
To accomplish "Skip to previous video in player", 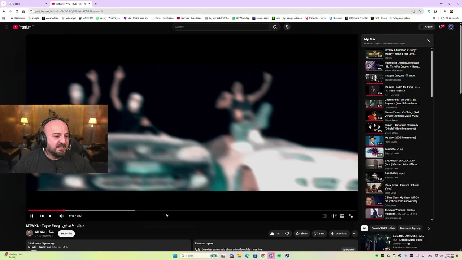I will (42, 216).
